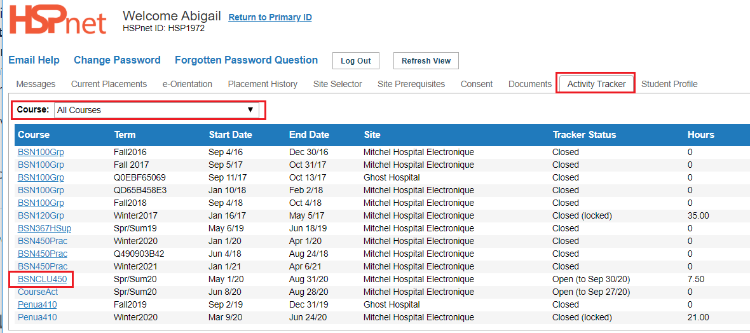Select the All Courses combo box
This screenshot has height=333, width=750.
pos(156,110)
